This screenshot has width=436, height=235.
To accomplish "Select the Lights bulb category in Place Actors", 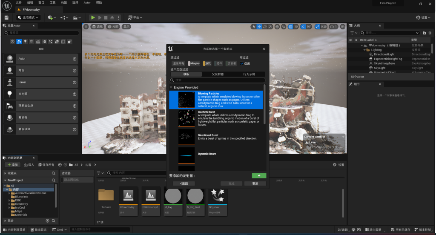I will tap(25, 41).
